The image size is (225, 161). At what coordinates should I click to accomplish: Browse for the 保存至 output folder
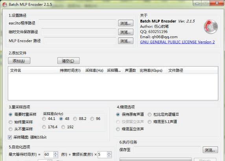[x=210, y=150]
